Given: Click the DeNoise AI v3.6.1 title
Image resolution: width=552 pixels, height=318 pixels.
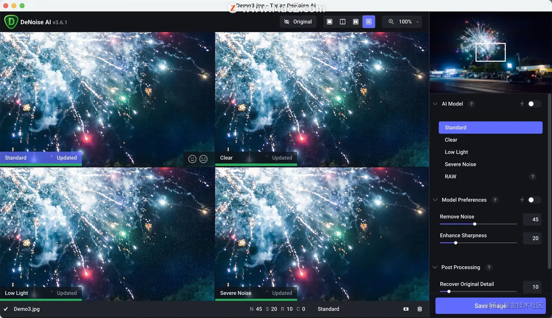Looking at the screenshot, I should pos(43,22).
